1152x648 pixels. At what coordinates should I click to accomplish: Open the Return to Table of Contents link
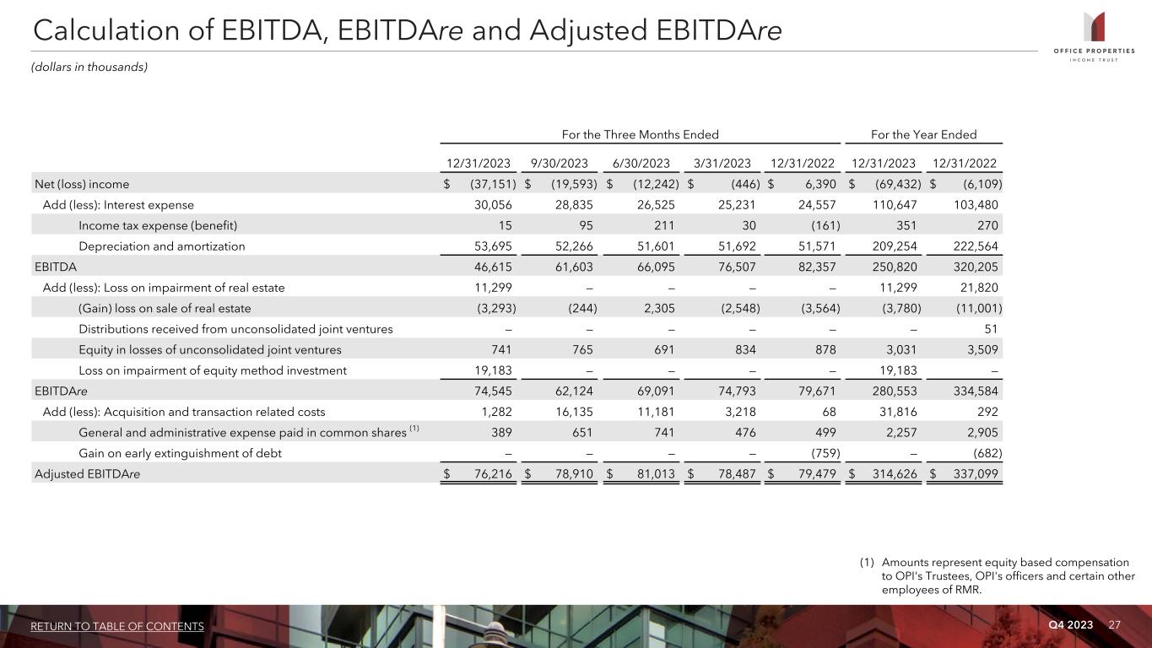(x=117, y=626)
